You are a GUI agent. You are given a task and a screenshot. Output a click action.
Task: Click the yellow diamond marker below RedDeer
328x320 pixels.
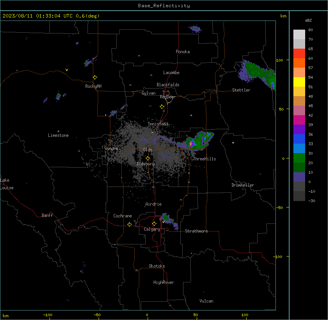(162, 106)
